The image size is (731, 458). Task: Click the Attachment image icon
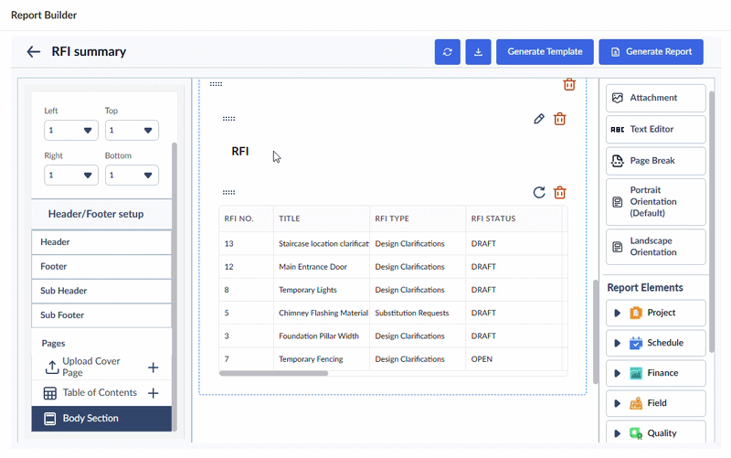tap(618, 98)
